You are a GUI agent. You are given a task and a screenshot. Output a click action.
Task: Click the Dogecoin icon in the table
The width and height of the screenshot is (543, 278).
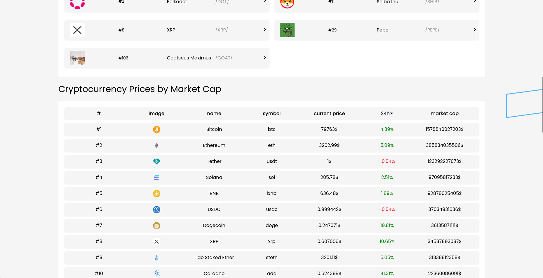click(156, 226)
